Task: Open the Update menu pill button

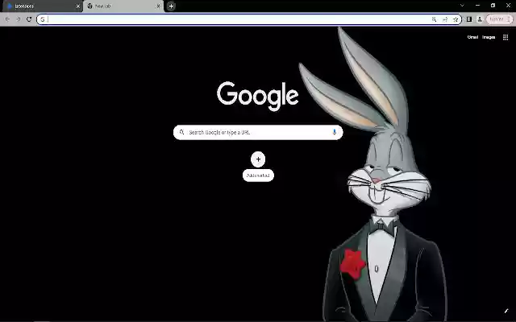Action: point(499,19)
